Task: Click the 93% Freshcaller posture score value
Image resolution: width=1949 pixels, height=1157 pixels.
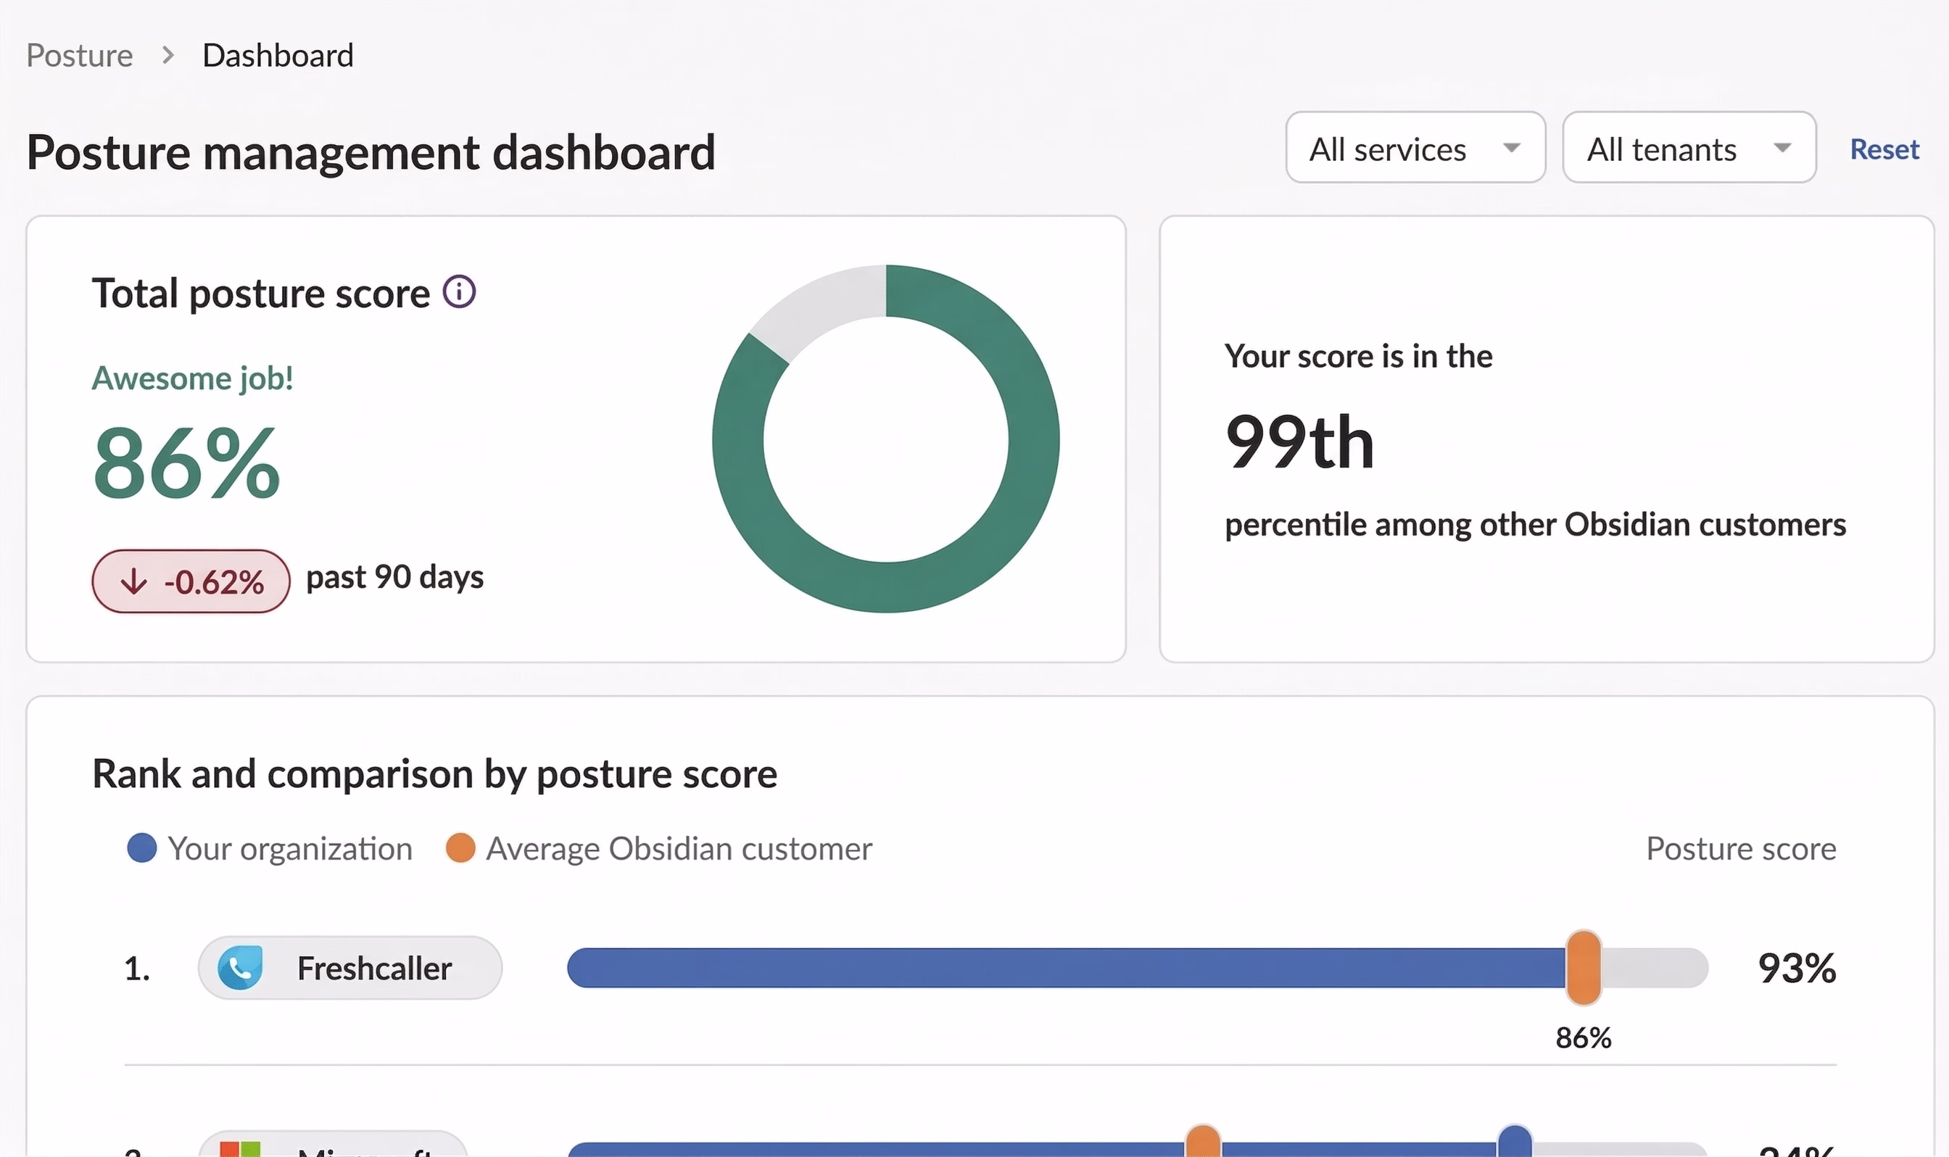Action: pos(1797,968)
